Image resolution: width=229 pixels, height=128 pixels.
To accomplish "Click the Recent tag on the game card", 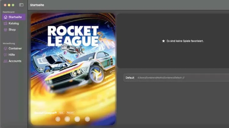I will click(71, 113).
